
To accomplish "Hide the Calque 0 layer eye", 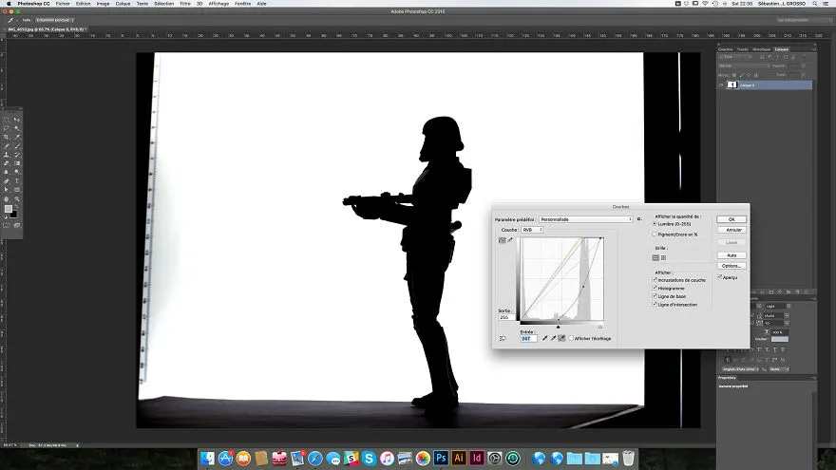I will (x=721, y=85).
